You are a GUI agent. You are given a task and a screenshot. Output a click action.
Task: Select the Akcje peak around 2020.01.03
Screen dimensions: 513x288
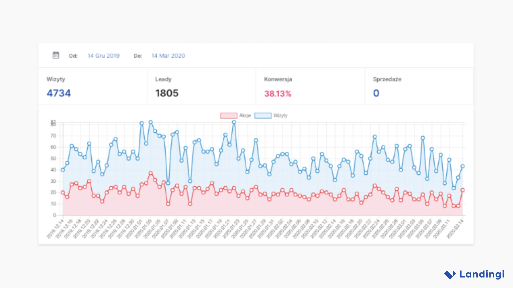click(150, 173)
